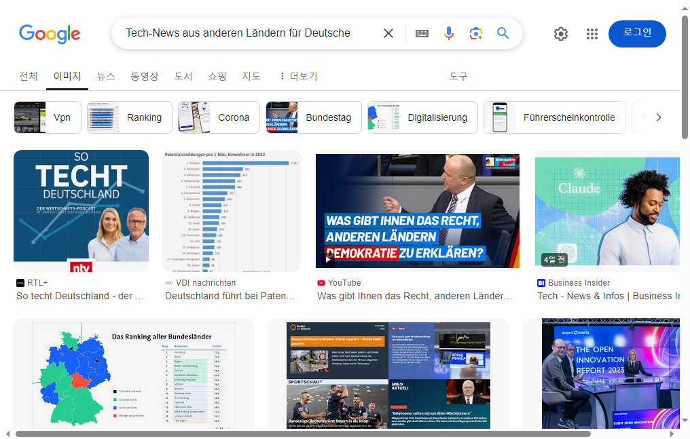Switch to the 전체 tab
This screenshot has width=690, height=439.
[x=29, y=76]
